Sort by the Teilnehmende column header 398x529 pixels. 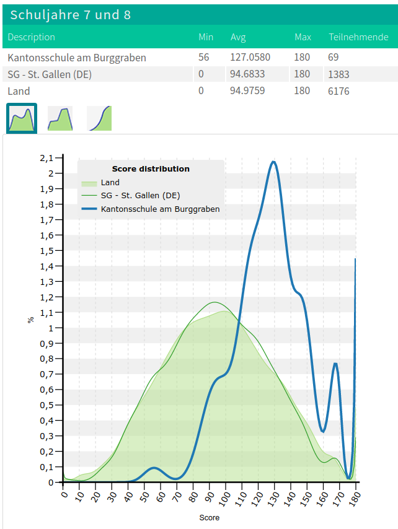tap(358, 37)
